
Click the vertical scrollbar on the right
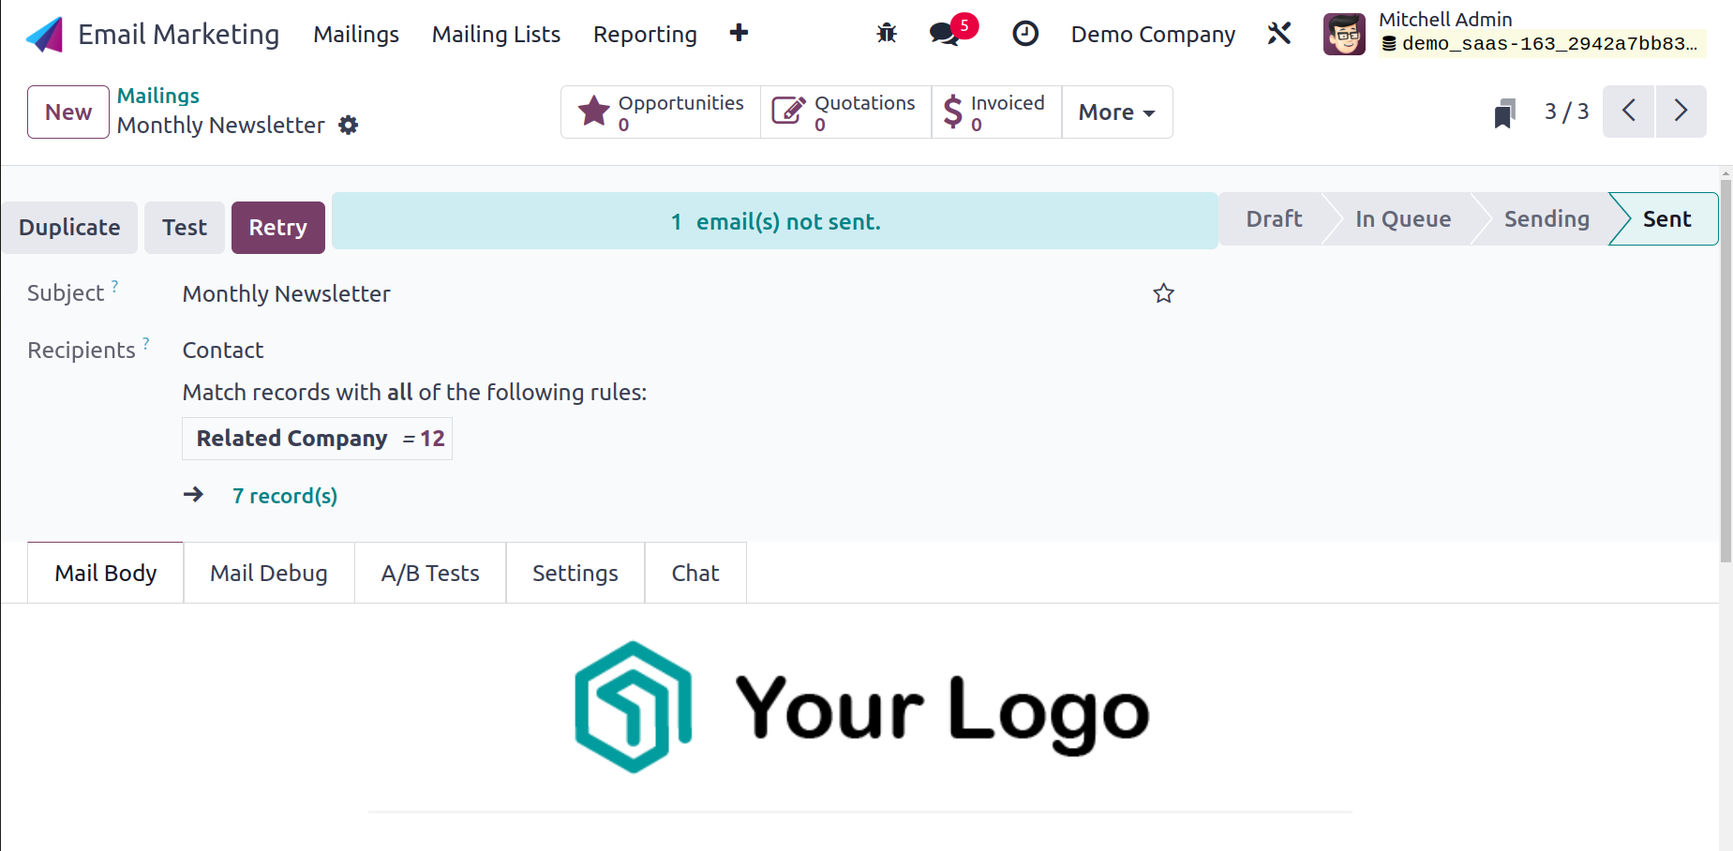pos(1726,366)
